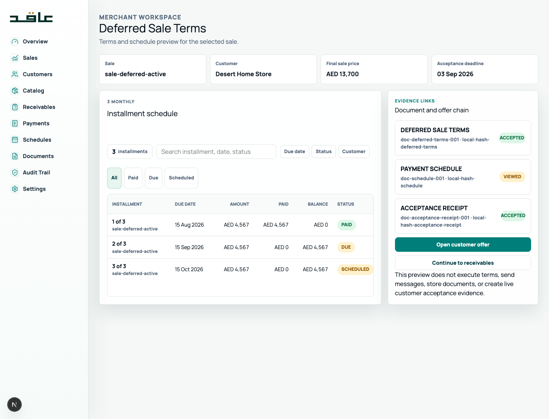Click the DUE status badge
549x419 pixels.
click(x=346, y=247)
